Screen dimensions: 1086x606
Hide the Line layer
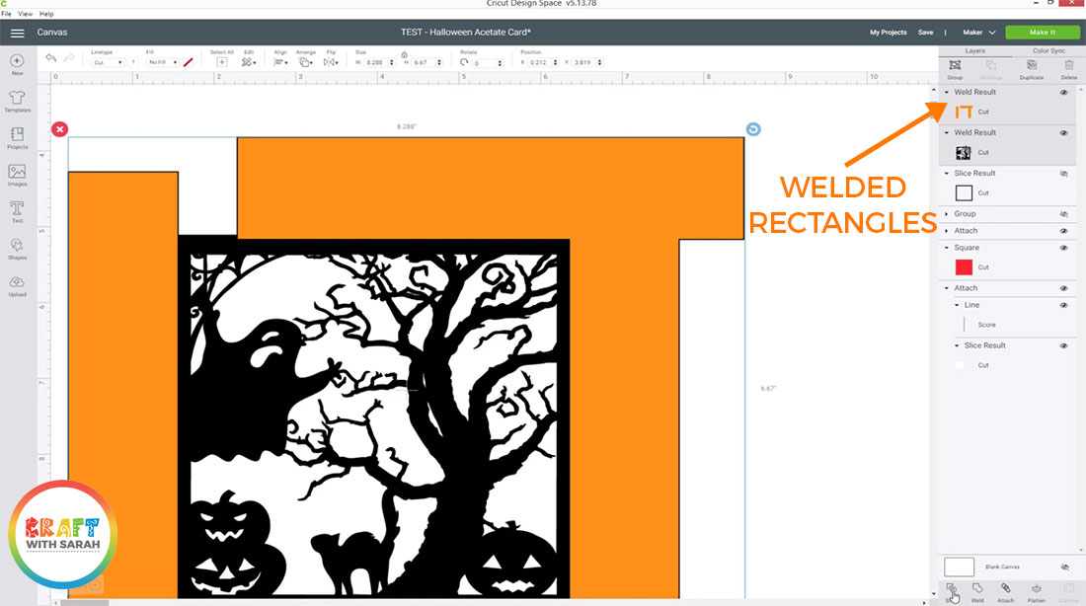pyautogui.click(x=1064, y=305)
